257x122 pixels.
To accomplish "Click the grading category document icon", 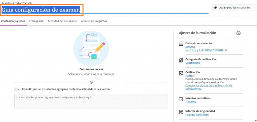I will [181, 60].
